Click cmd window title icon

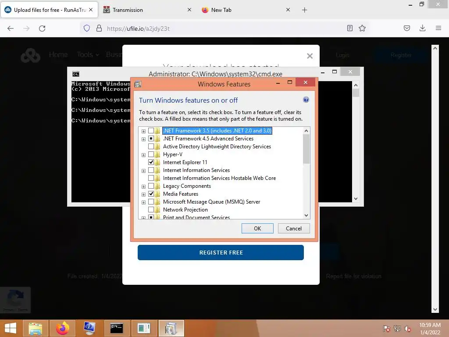point(76,74)
